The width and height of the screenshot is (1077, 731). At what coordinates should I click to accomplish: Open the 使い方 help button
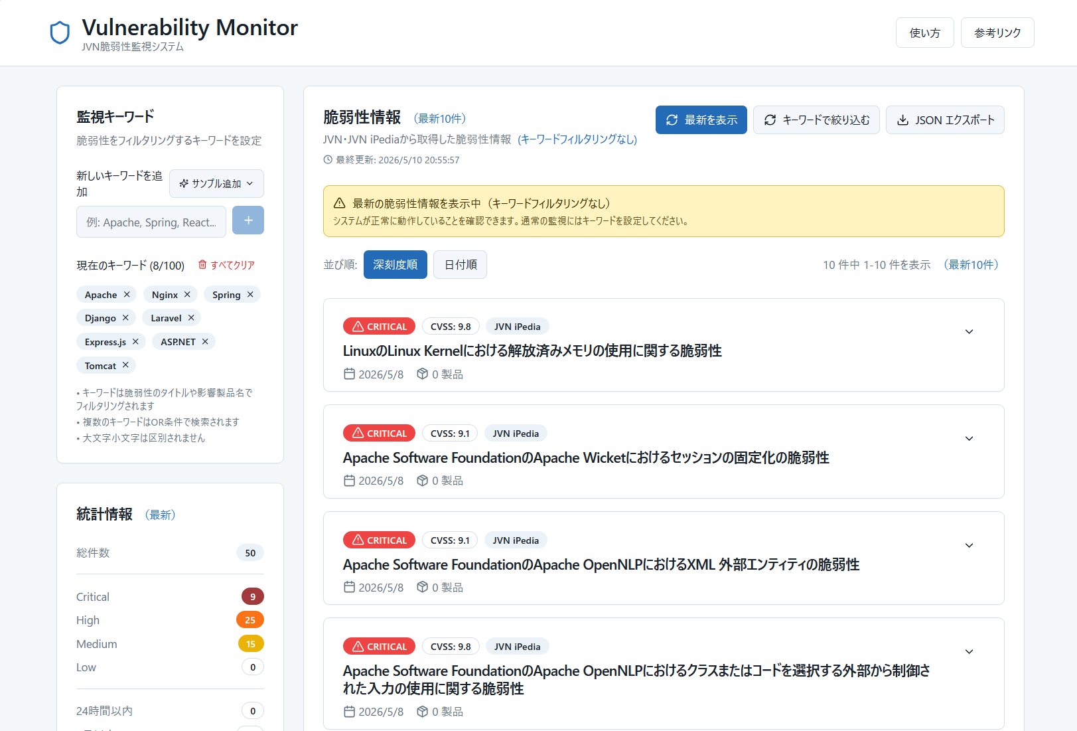[924, 33]
